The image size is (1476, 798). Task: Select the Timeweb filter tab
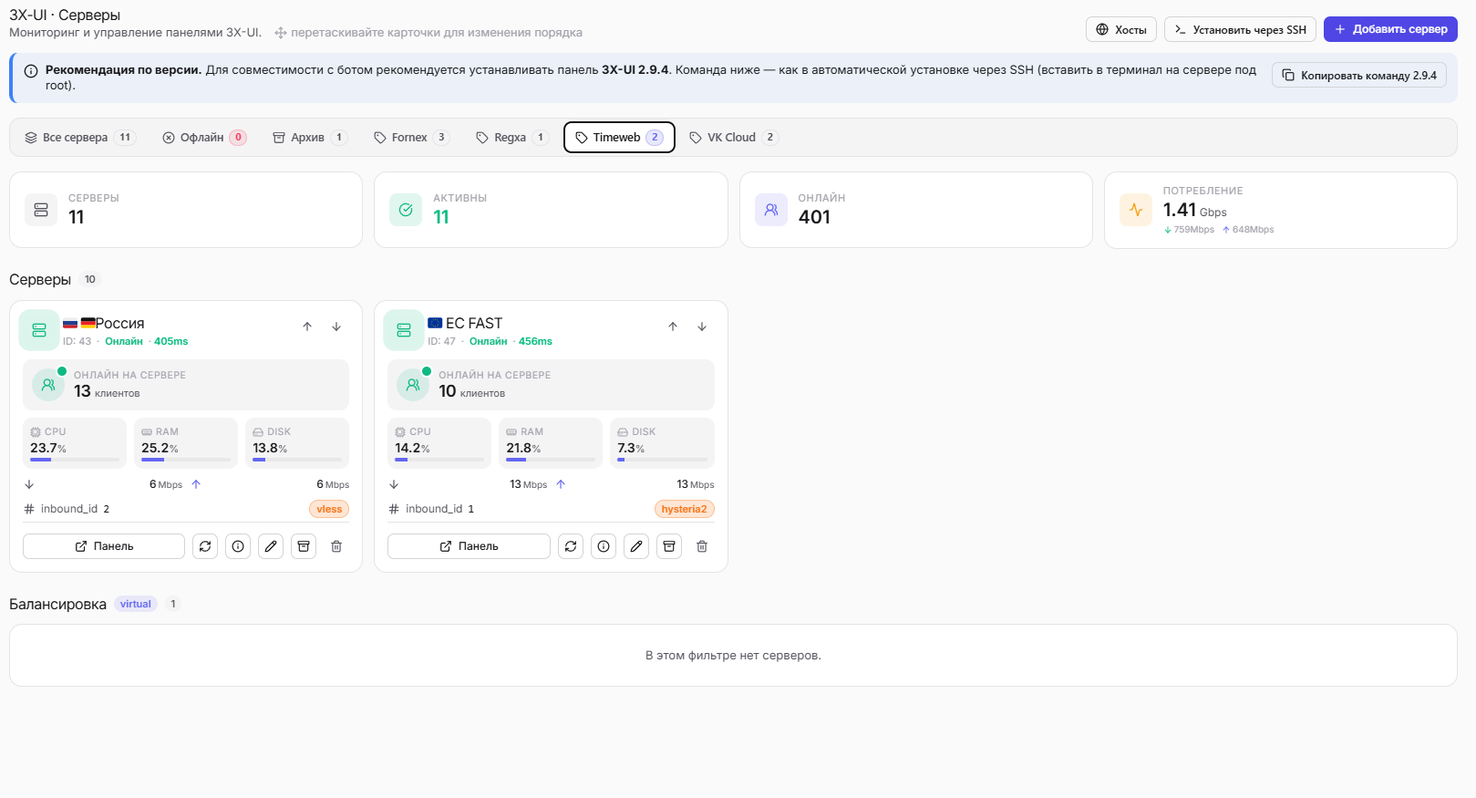pyautogui.click(x=619, y=138)
